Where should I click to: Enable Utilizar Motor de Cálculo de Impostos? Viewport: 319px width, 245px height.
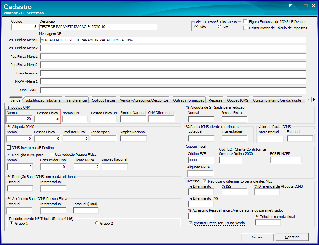(246, 28)
